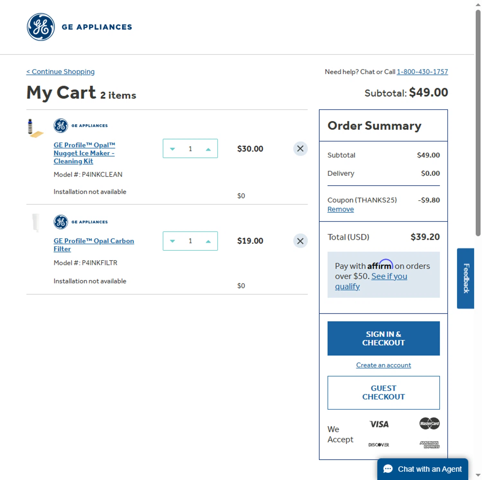Viewport: 482px width, 480px height.
Task: Open GE Profile Opal Nugget Ice Maker Cleaning Kit link
Action: pyautogui.click(x=84, y=153)
